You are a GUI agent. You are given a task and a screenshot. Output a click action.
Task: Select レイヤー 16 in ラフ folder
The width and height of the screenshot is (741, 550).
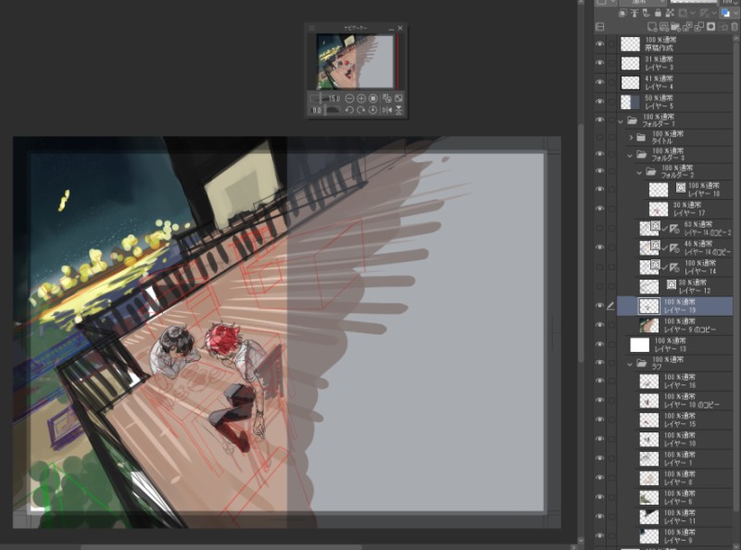tap(675, 381)
